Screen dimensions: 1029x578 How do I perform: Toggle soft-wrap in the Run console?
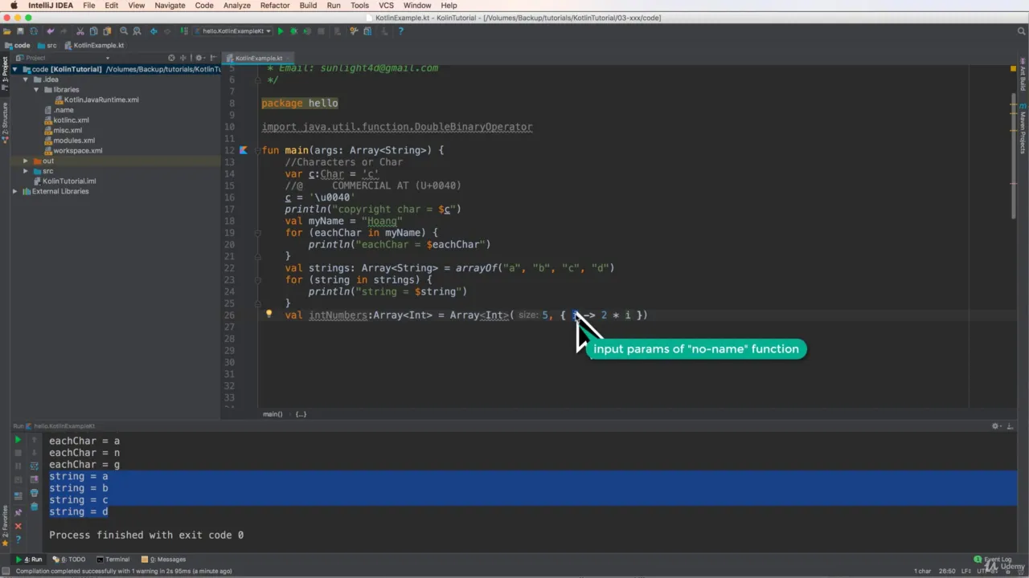click(x=34, y=466)
